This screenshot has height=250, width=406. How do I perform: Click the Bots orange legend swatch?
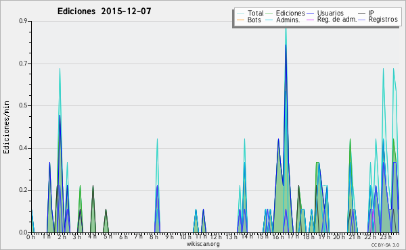pyautogui.click(x=240, y=20)
